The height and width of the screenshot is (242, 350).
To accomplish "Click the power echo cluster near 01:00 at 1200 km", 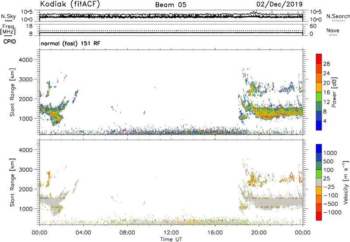I will (52, 114).
